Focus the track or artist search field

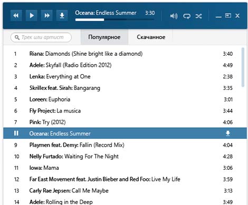click(41, 37)
